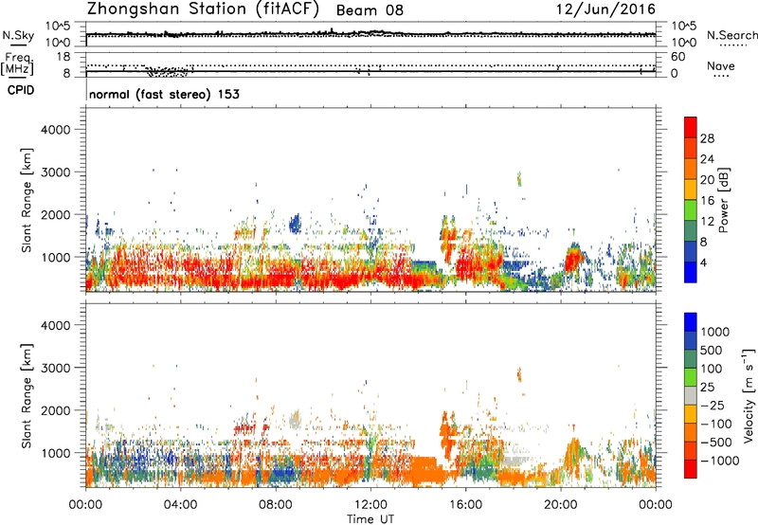Click the '18' frequency axis tick

click(x=63, y=57)
